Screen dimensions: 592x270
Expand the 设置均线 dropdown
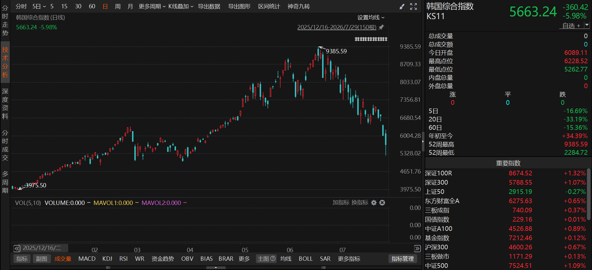tap(371, 18)
